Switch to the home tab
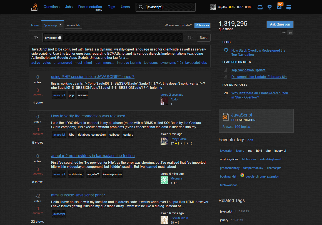This screenshot has height=225, width=322. click(35, 25)
